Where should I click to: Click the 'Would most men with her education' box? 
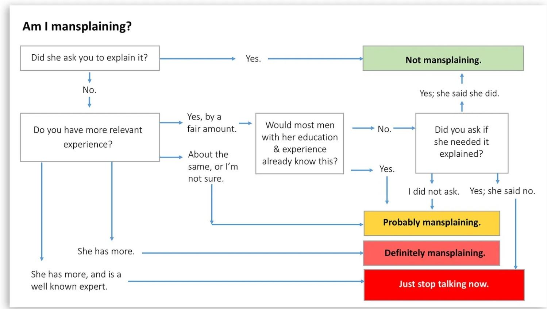[300, 143]
